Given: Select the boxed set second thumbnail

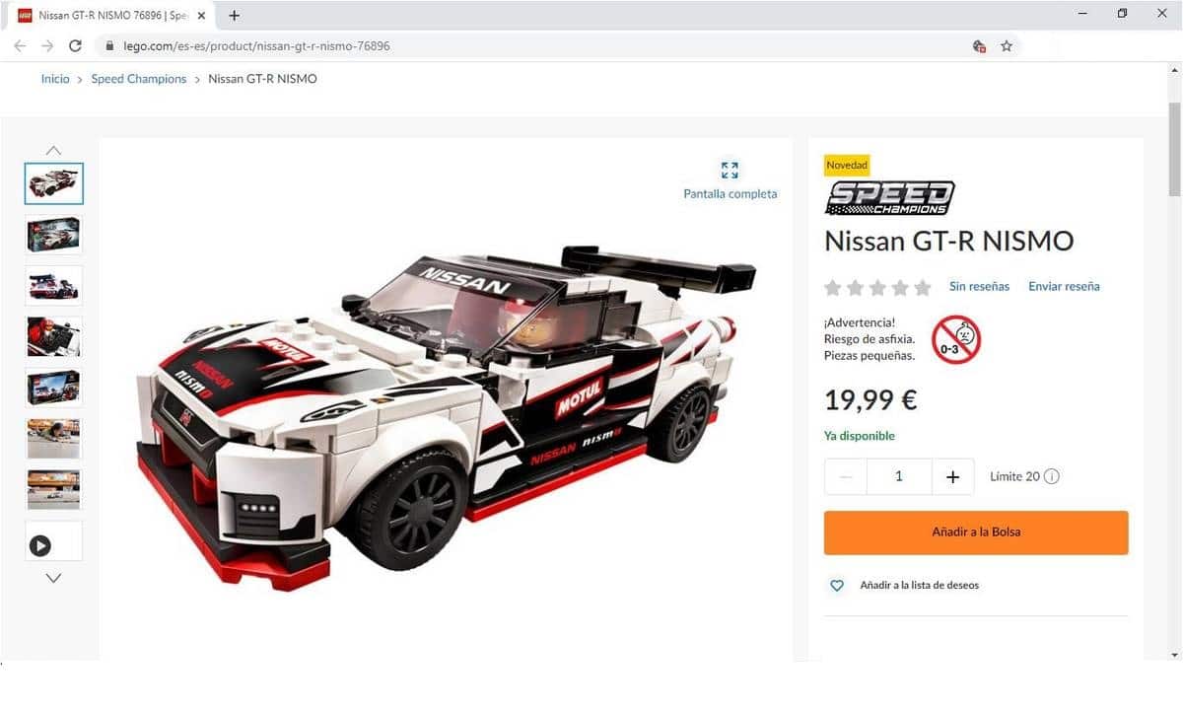Looking at the screenshot, I should (x=53, y=235).
